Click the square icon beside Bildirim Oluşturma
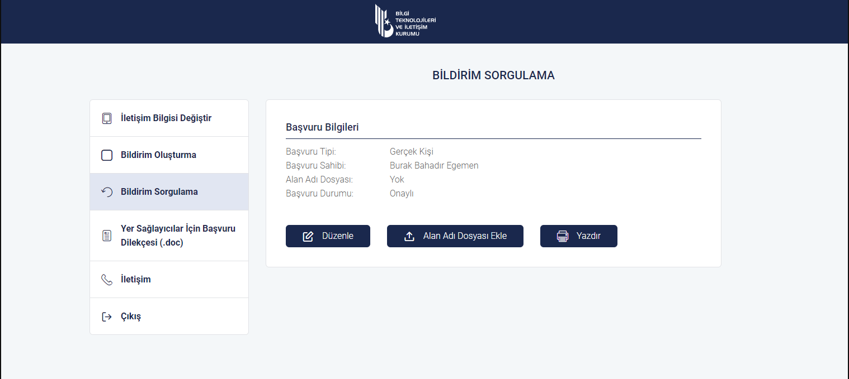 [x=107, y=155]
